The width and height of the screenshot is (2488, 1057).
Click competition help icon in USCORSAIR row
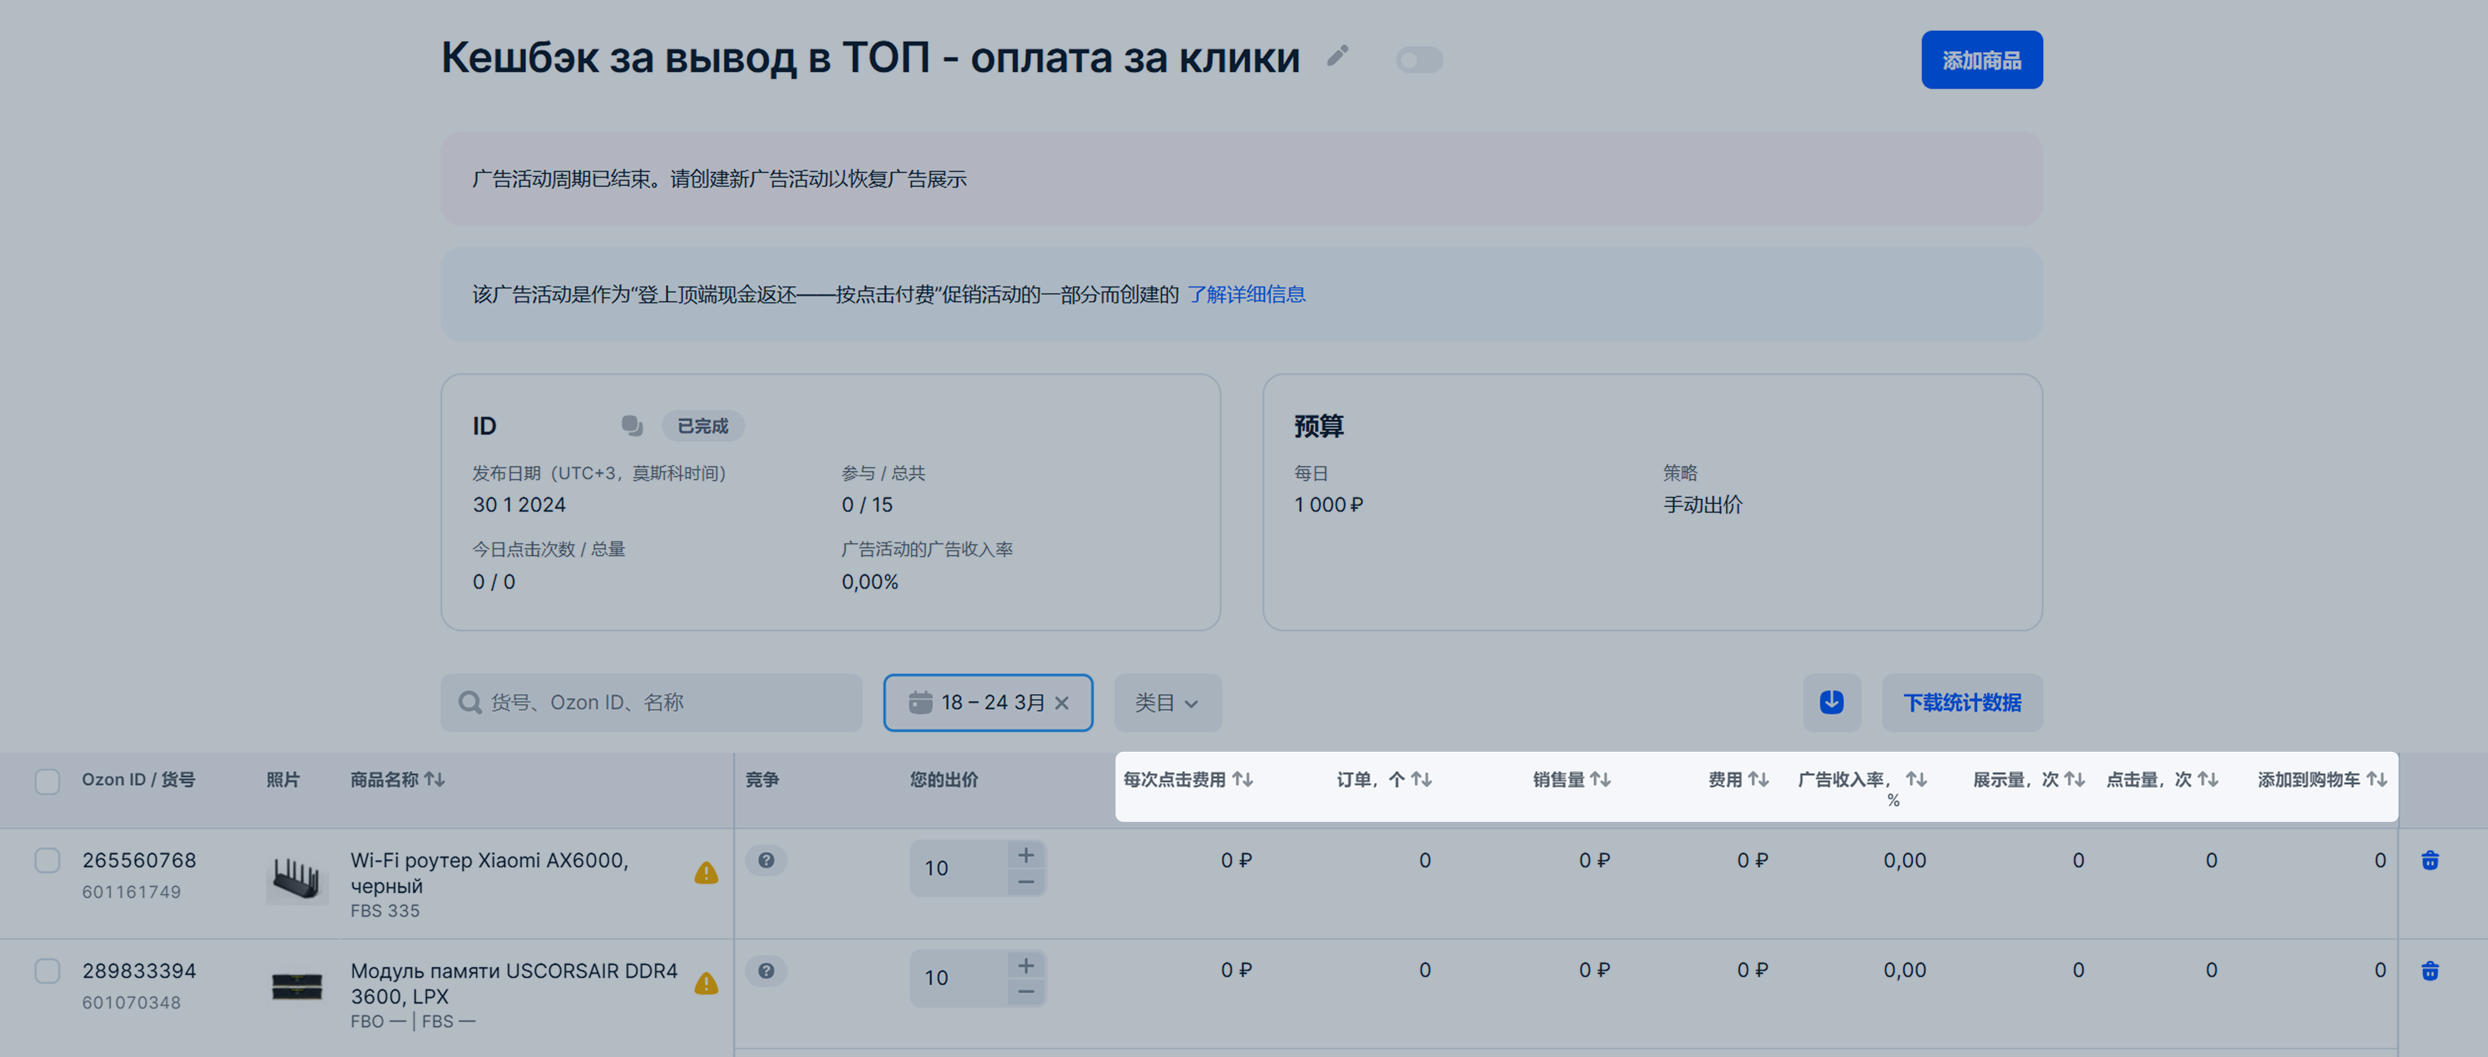(x=766, y=970)
